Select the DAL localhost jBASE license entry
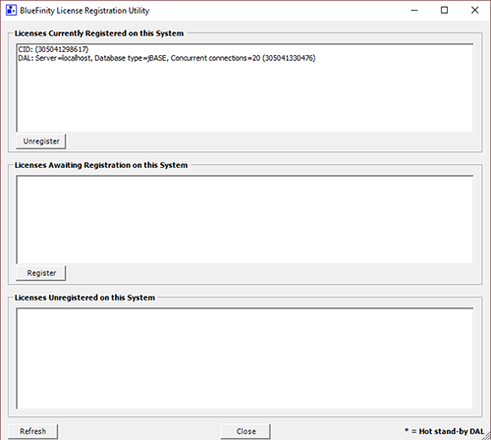 point(167,58)
